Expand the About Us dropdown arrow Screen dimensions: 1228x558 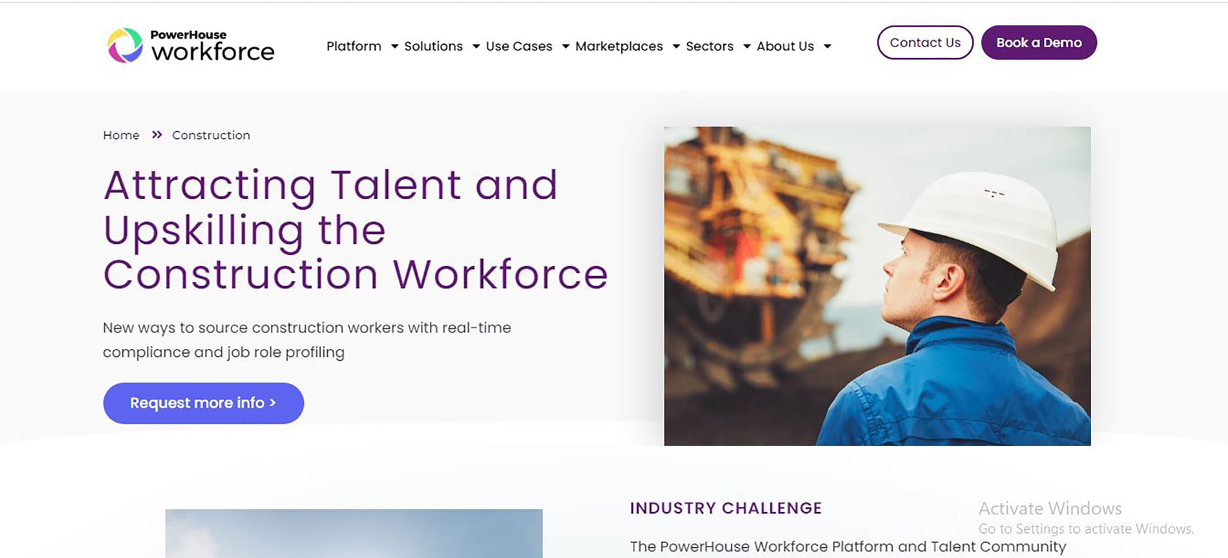(827, 46)
